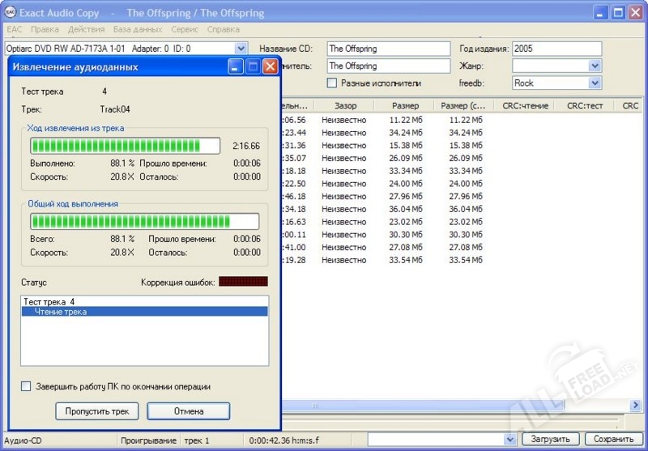Minimize the Exact Audio Copy main window

click(x=599, y=13)
